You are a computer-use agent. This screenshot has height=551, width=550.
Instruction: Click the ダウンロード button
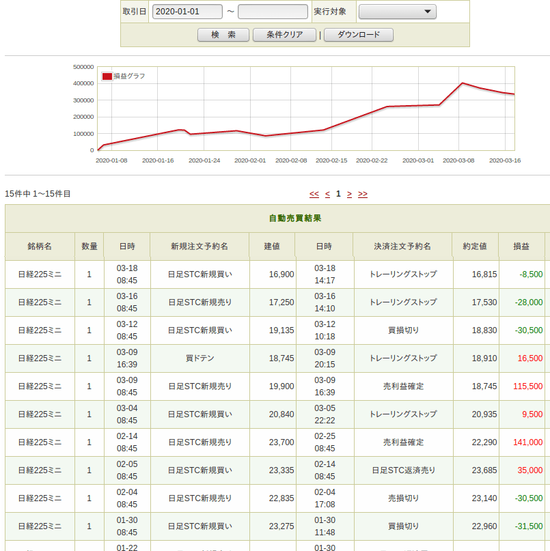[x=359, y=35]
